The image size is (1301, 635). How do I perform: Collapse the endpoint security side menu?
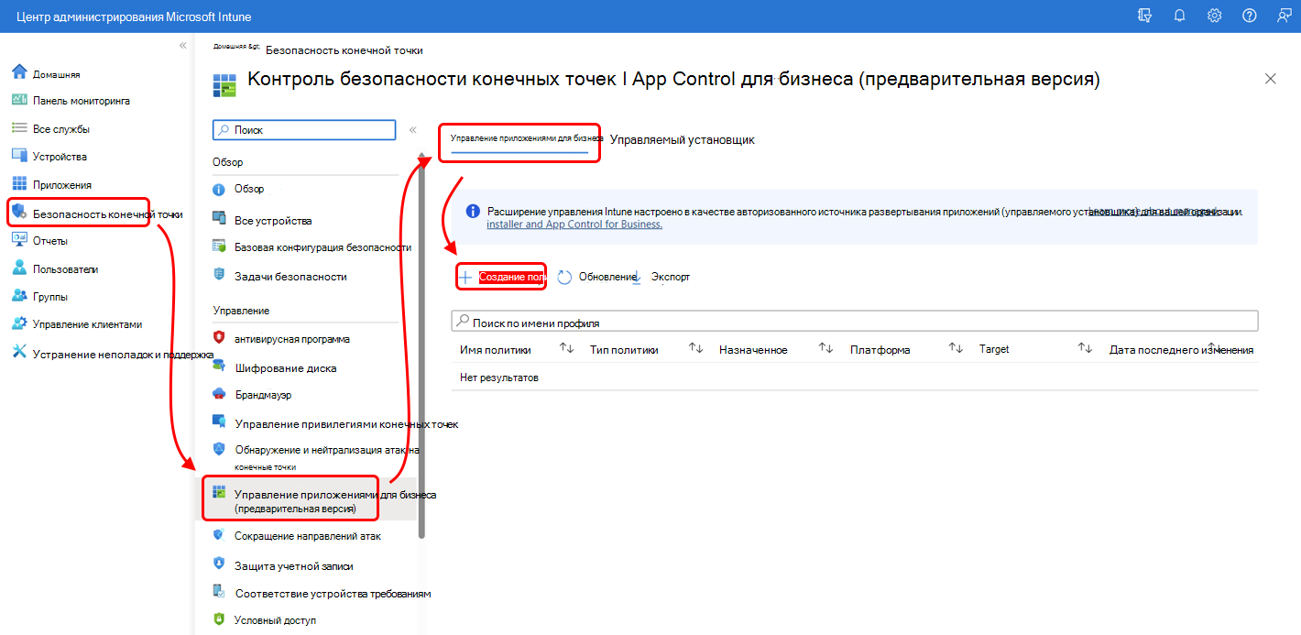pos(412,130)
